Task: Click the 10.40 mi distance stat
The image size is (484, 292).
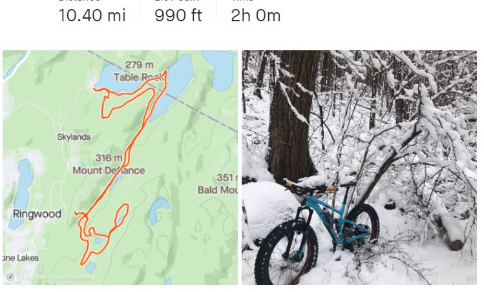Action: coord(92,15)
